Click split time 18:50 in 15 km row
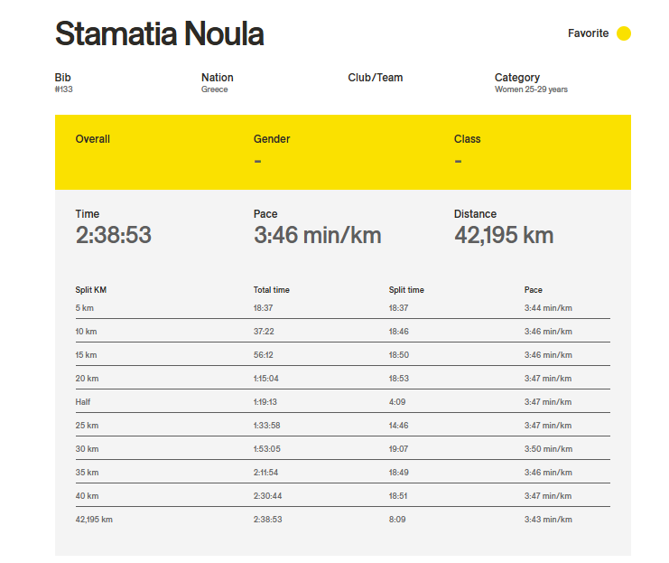669x563 pixels. click(398, 355)
